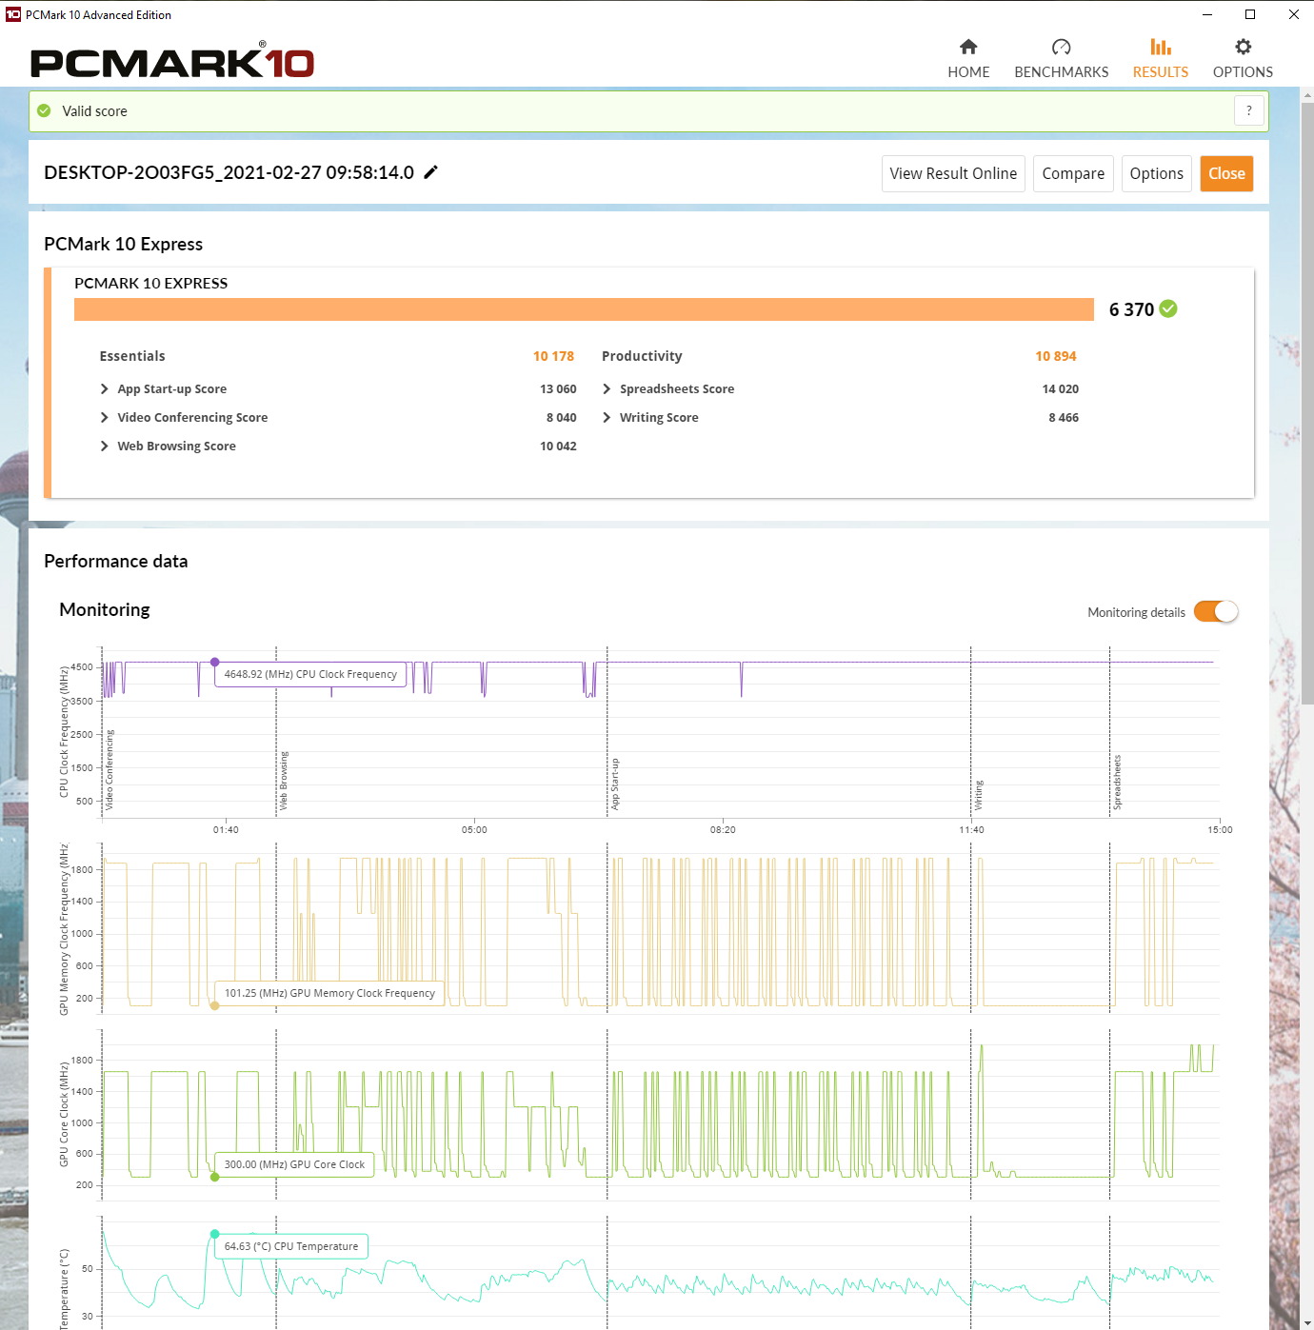Minimize the PCMark 10 window
This screenshot has width=1314, height=1330.
click(1206, 14)
